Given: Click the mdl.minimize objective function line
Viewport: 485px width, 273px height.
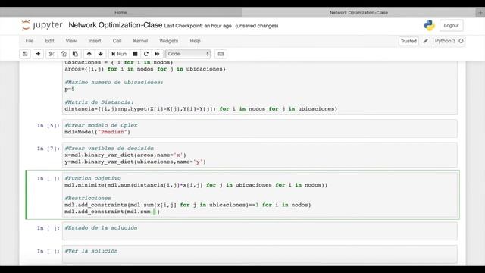Looking at the screenshot, I should tap(196, 185).
